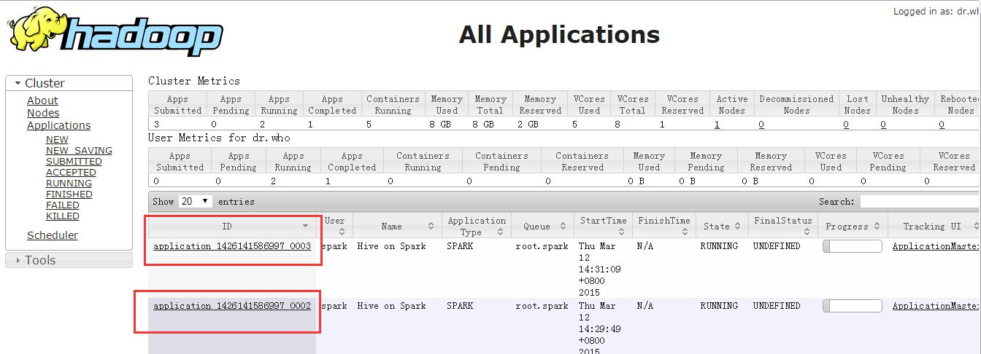Open the Decommissioned Nodes count link
Viewport: 981px width, 354px height.
coord(761,125)
